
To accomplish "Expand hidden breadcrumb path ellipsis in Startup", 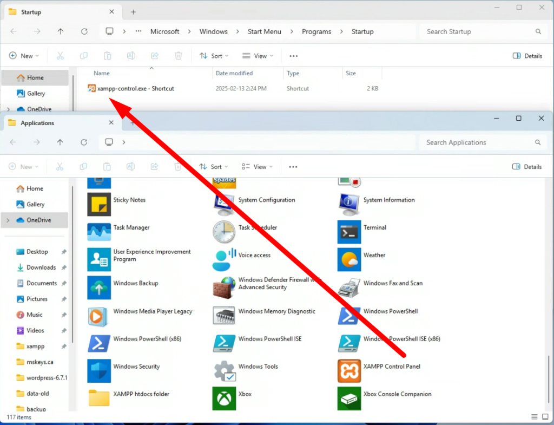I will click(138, 31).
